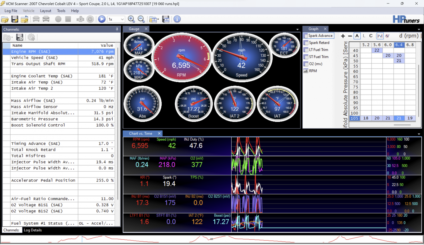Viewport: 424px width, 245px height.
Task: Save the channel configuration with the gear-floppy icon
Action: point(20,37)
